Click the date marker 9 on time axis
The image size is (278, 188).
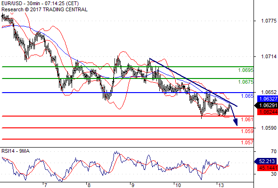[x=132, y=185]
